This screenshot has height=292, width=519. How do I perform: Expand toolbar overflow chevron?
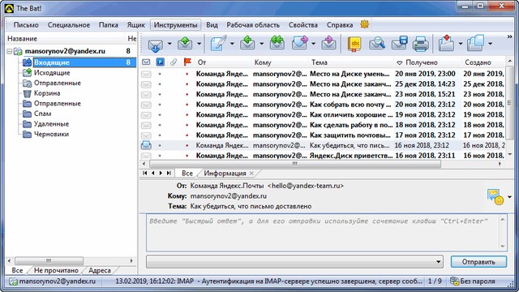click(509, 36)
